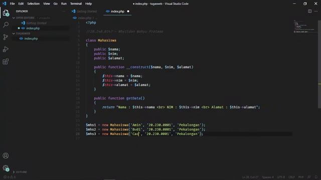Viewport: 321px width, 180px height.
Task: Open the Explorer view in activity bar
Action: point(6,12)
